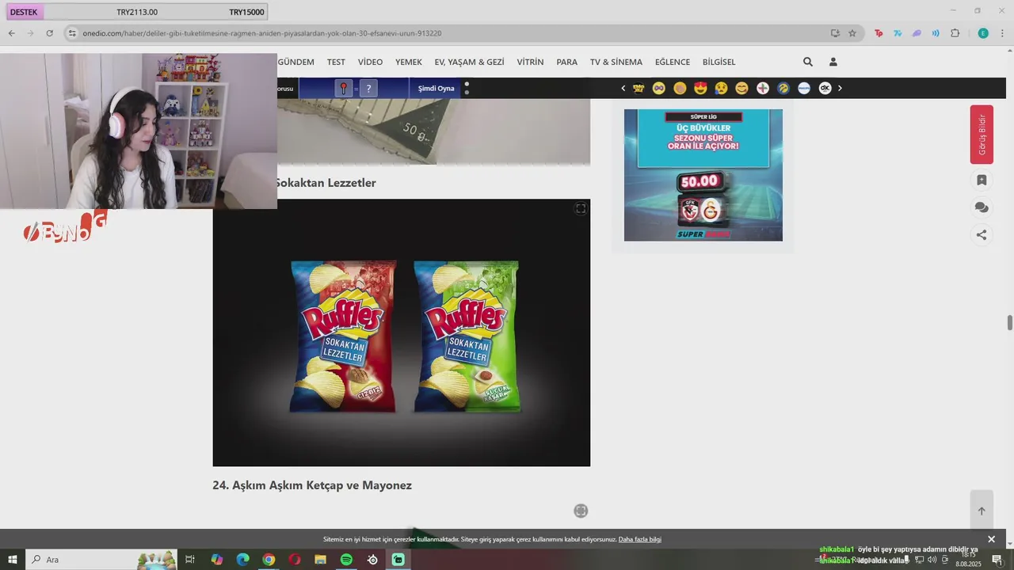This screenshot has height=570, width=1014.
Task: Open the BİLGİSEL section
Action: [719, 62]
